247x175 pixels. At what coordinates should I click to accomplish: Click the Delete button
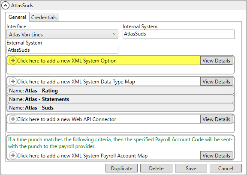(156, 169)
